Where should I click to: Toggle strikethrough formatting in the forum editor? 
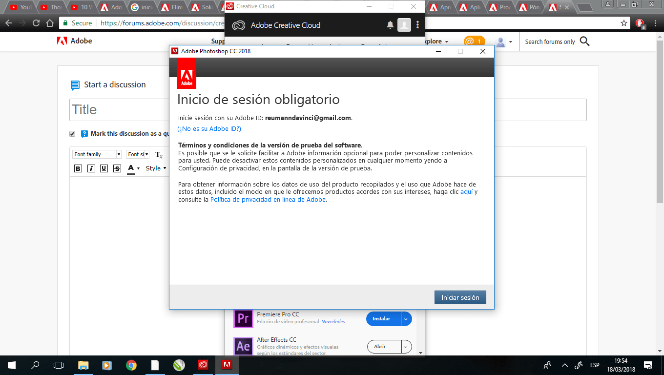pos(117,168)
